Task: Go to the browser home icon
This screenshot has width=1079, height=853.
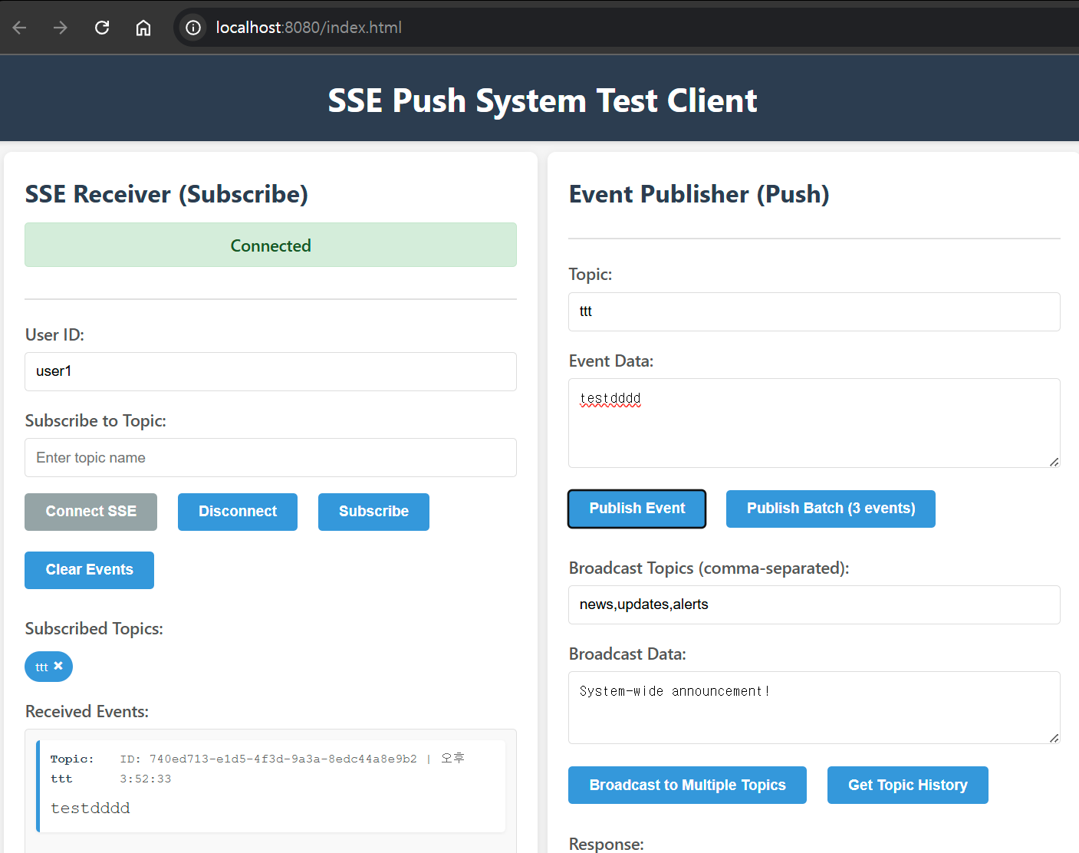Action: 143,28
